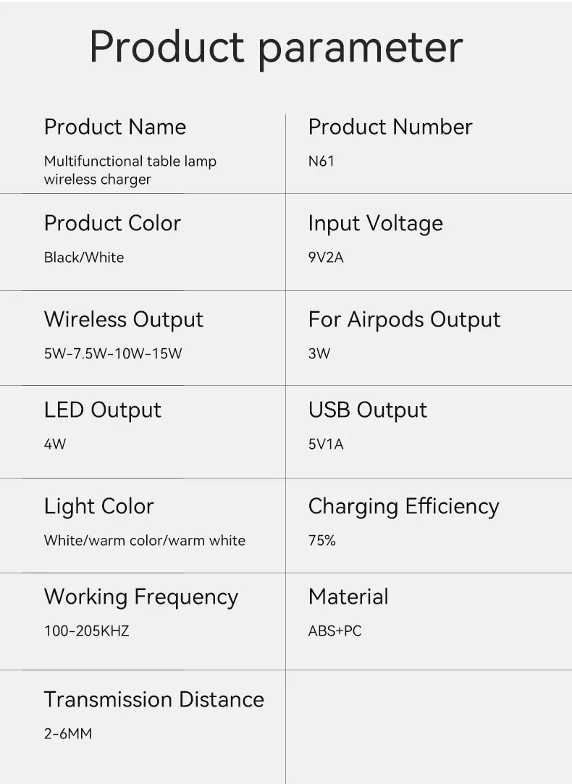Screen dimensions: 572x784
Task: Click the "LED Output" label
Action: pos(103,410)
